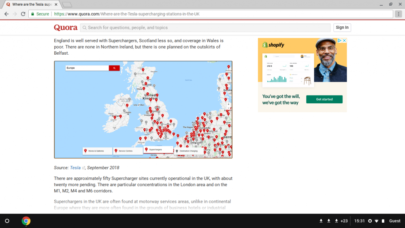This screenshot has width=405, height=228.
Task: Open second download notification icon
Action: [329, 221]
